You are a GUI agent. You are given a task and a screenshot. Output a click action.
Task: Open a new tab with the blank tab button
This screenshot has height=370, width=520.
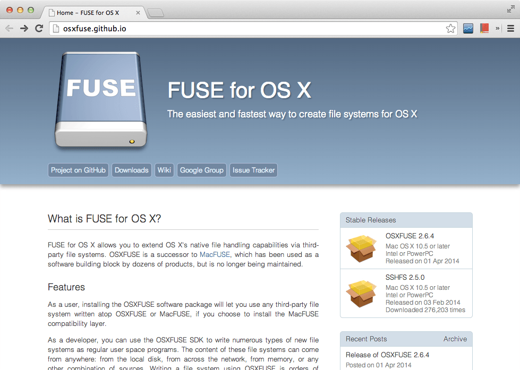point(156,13)
